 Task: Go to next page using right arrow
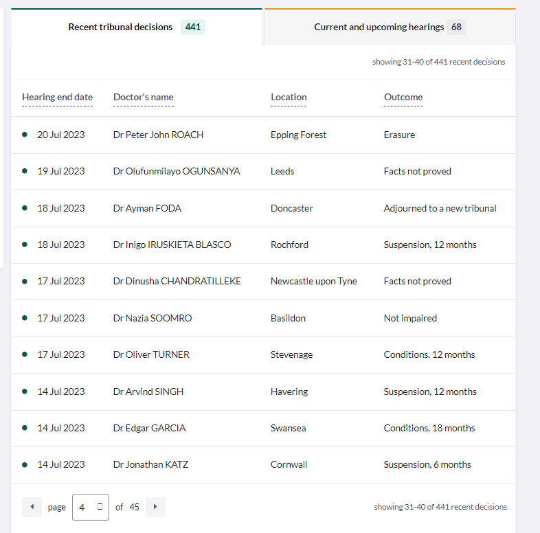coord(155,507)
